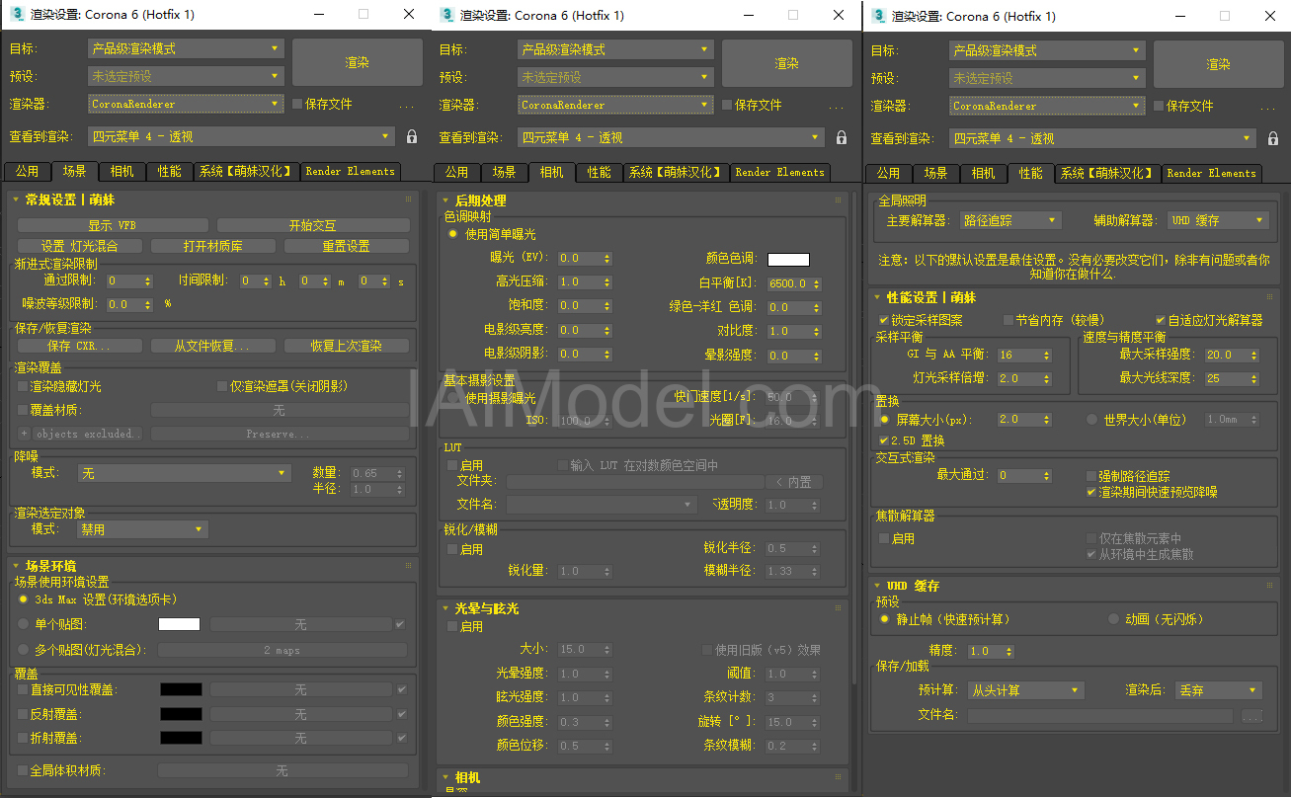Click the 显示 VFB button
This screenshot has width=1291, height=798.
click(113, 225)
